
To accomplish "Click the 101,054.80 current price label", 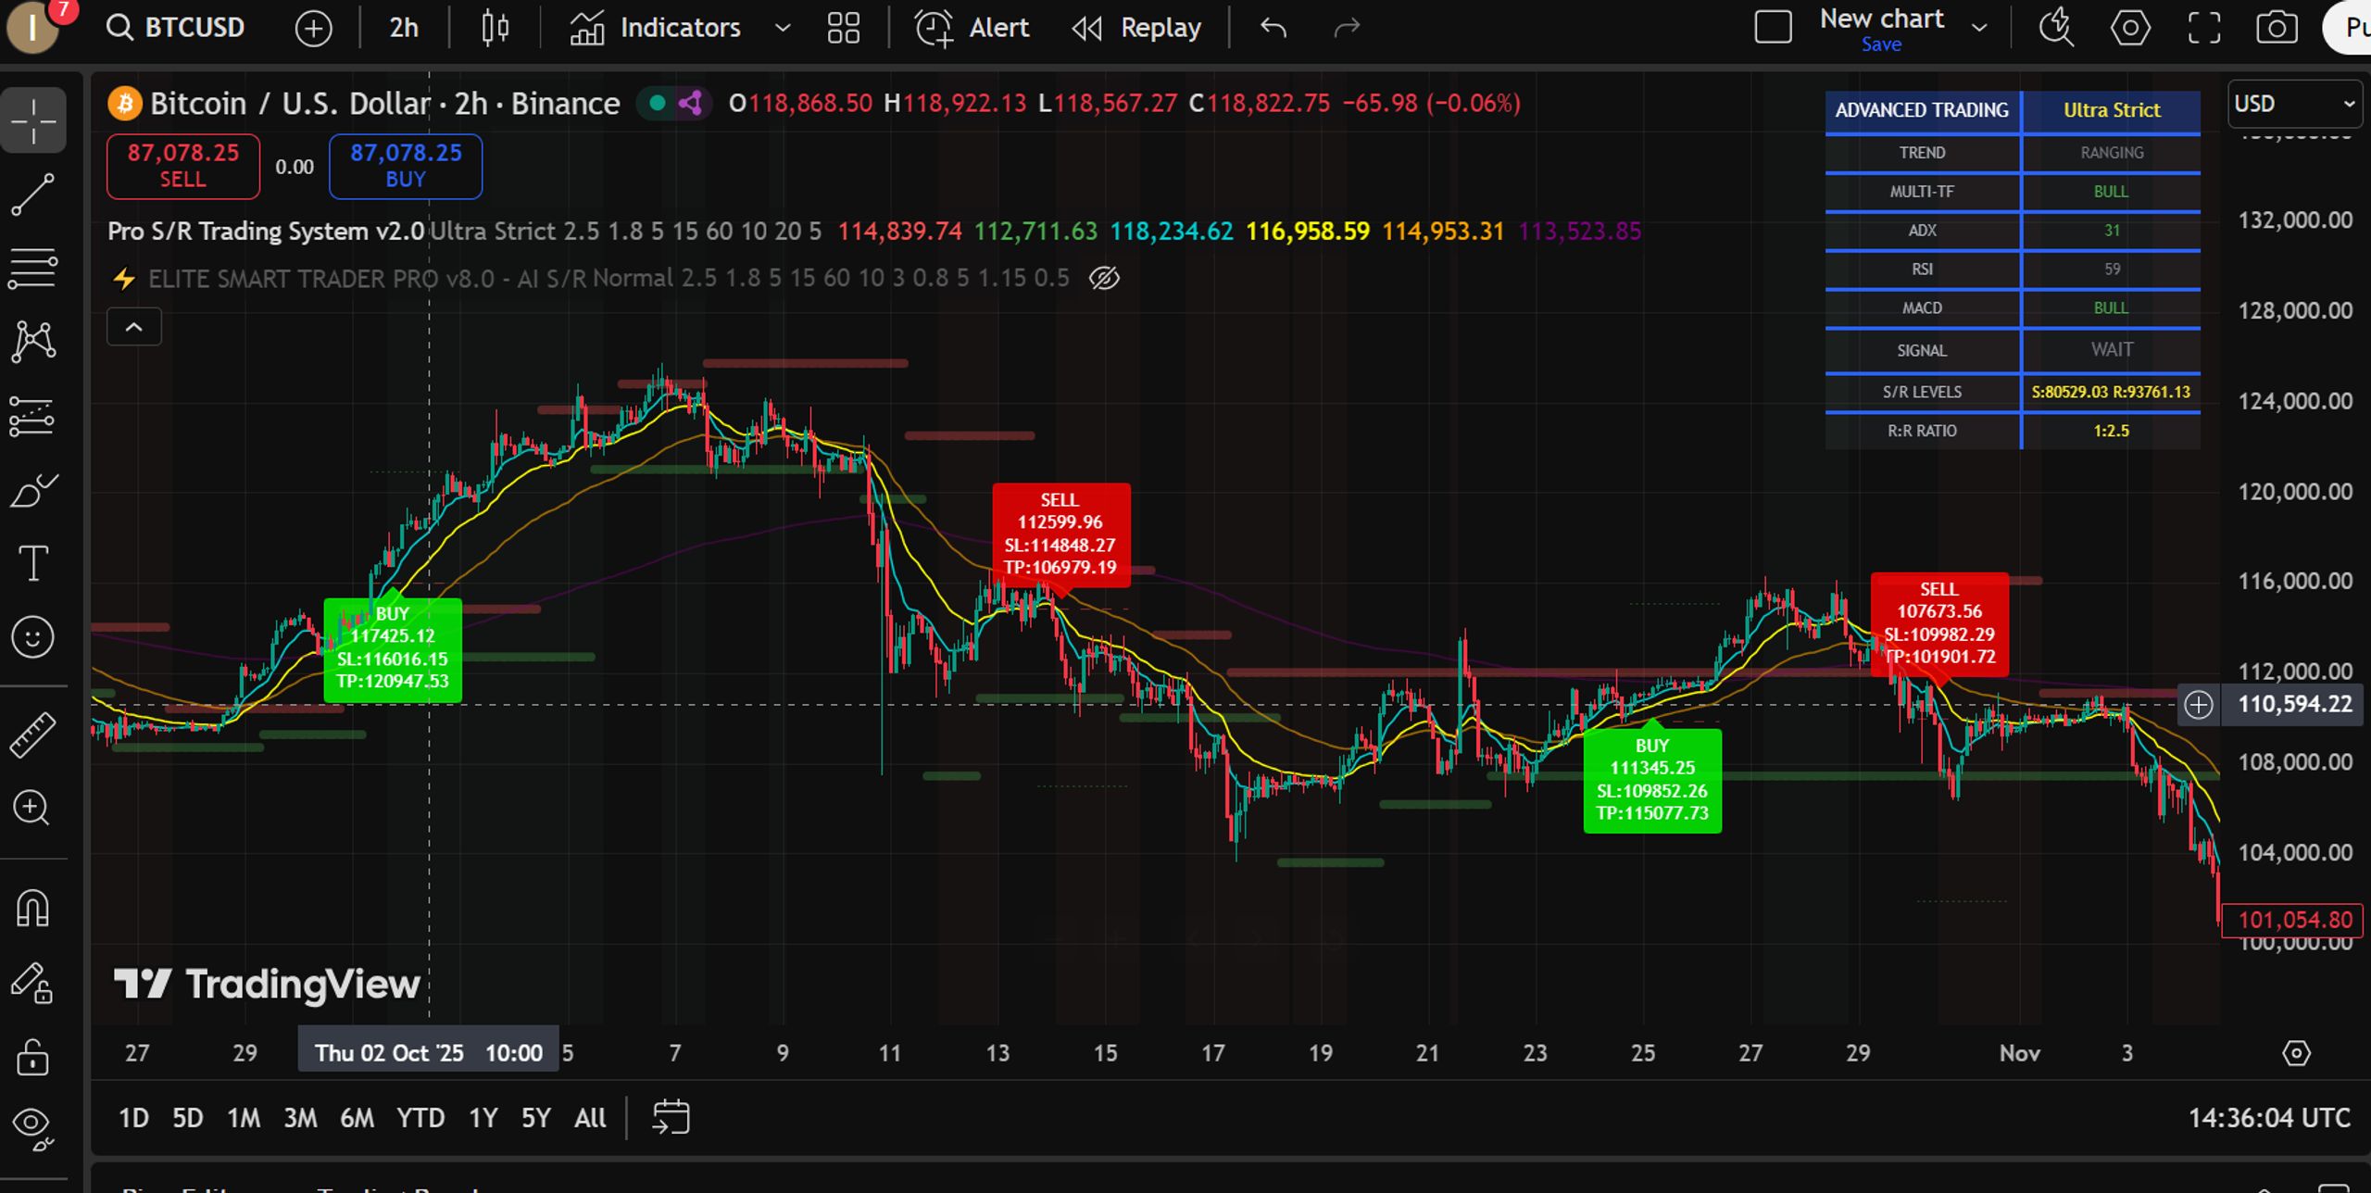I will click(2293, 920).
